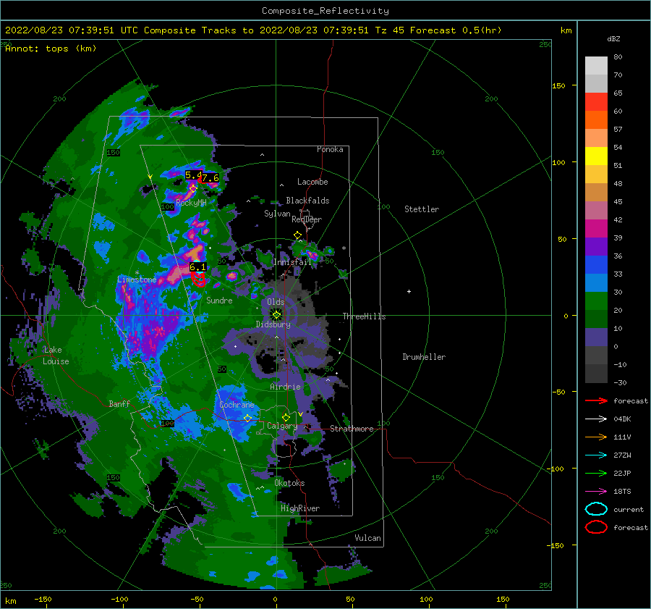The height and width of the screenshot is (609, 651).
Task: Click the Limestone label
Action: pyautogui.click(x=137, y=280)
